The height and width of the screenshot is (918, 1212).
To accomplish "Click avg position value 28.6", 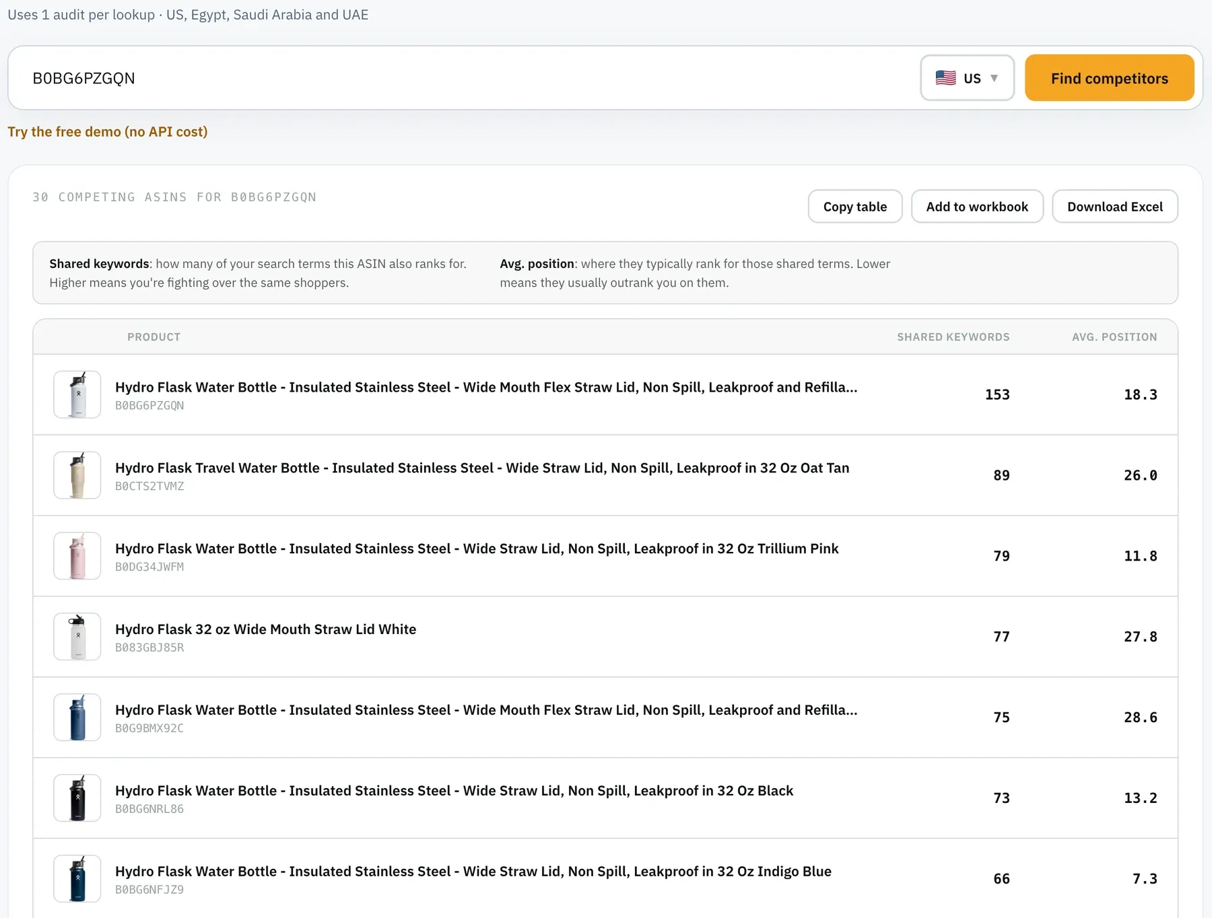I will click(x=1141, y=717).
